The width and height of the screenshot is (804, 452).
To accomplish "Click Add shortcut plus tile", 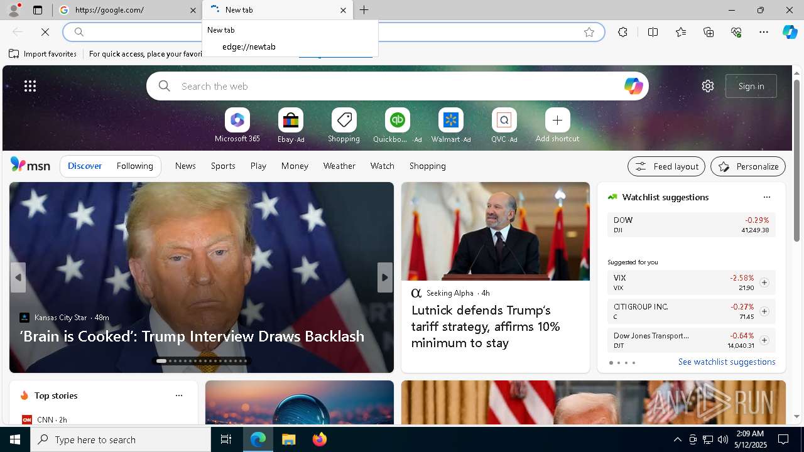I will [x=557, y=125].
